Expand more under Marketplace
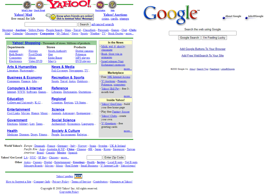264x196 pixels. coord(128,96)
